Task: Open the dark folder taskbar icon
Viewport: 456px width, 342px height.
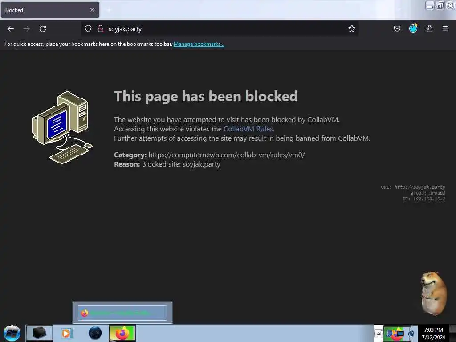Action: [x=39, y=333]
